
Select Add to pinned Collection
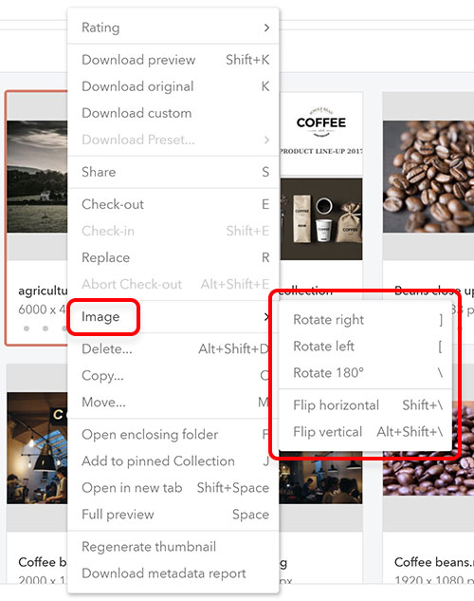pos(173,461)
